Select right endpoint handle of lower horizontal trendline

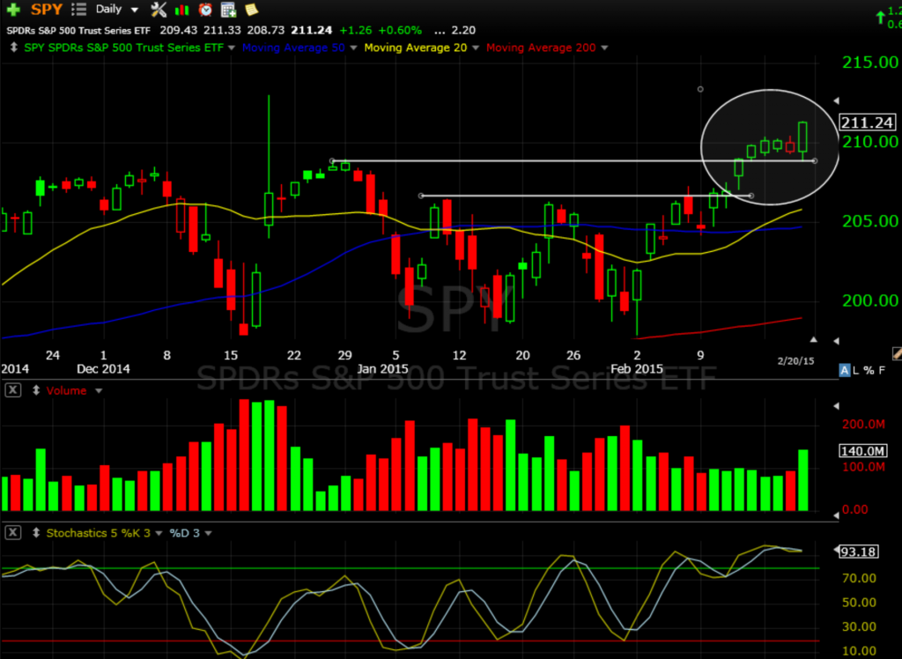(751, 196)
